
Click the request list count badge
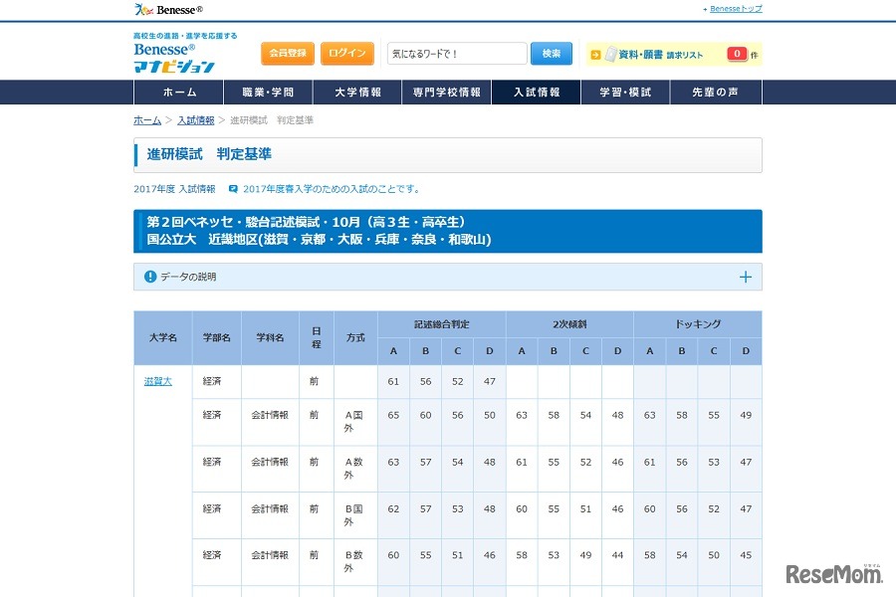(x=737, y=54)
